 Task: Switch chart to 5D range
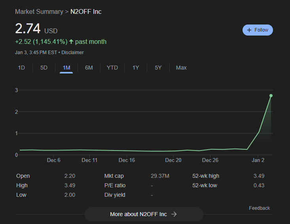(44, 68)
